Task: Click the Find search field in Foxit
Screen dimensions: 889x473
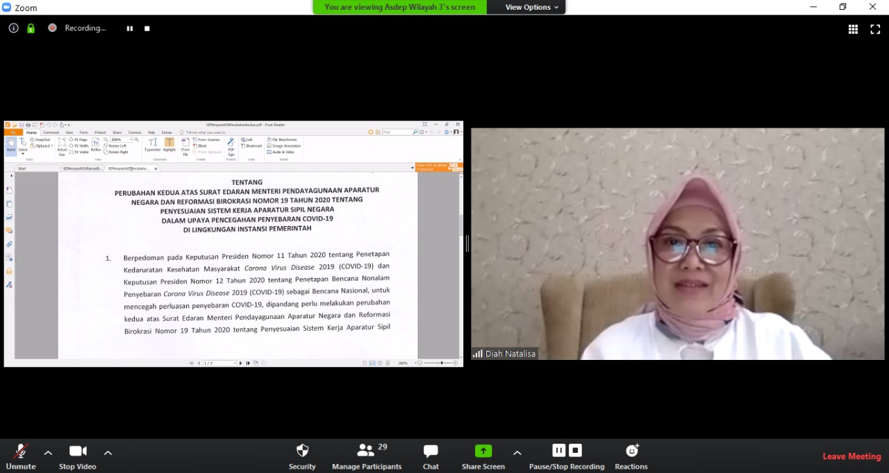Action: pyautogui.click(x=397, y=132)
